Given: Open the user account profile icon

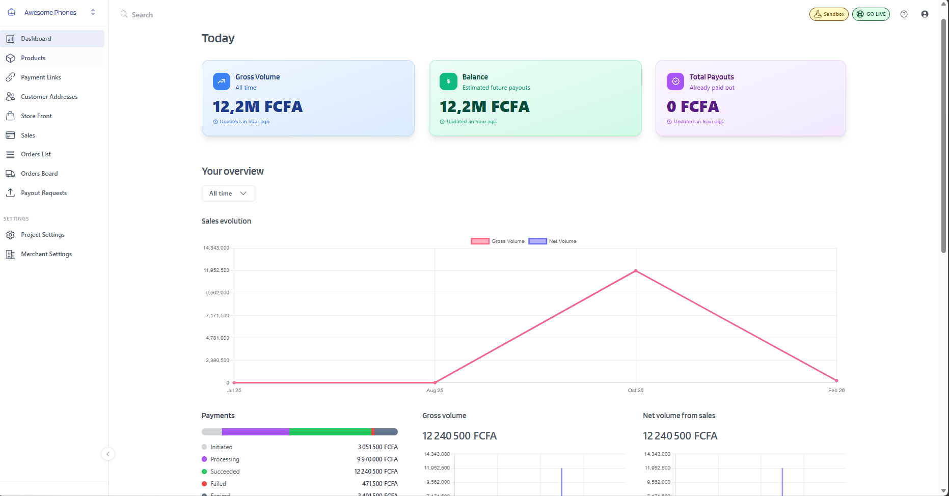Looking at the screenshot, I should click(925, 14).
